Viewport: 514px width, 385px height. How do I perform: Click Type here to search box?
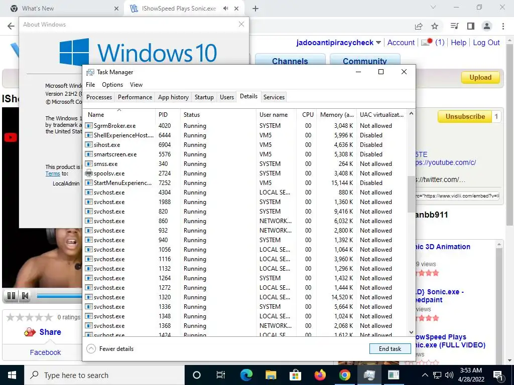104,375
